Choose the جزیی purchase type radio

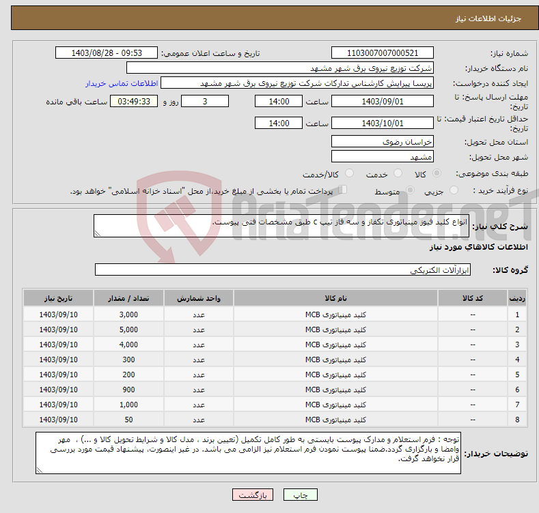454,190
